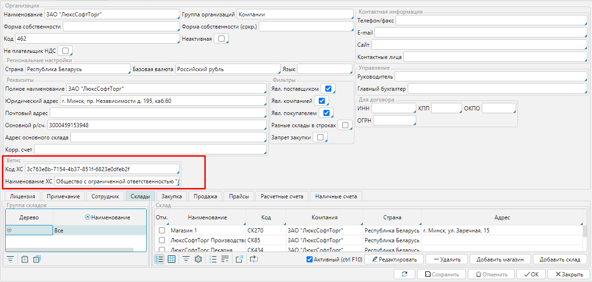The width and height of the screenshot is (592, 282).
Task: Toggle the Неактивная checkbox
Action: (221, 38)
